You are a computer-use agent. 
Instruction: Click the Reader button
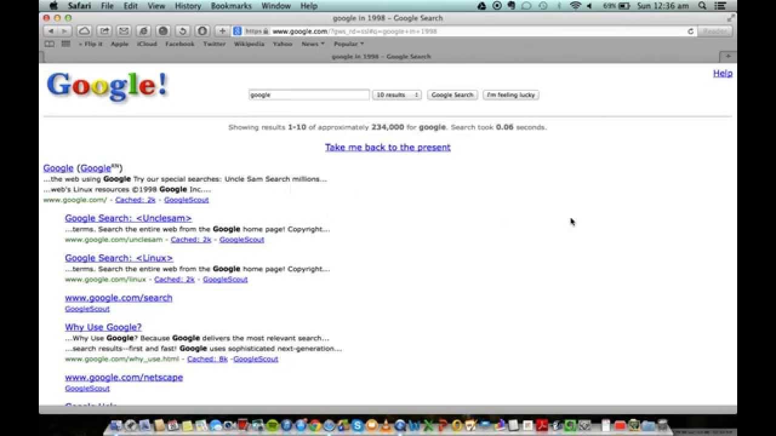pyautogui.click(x=715, y=31)
